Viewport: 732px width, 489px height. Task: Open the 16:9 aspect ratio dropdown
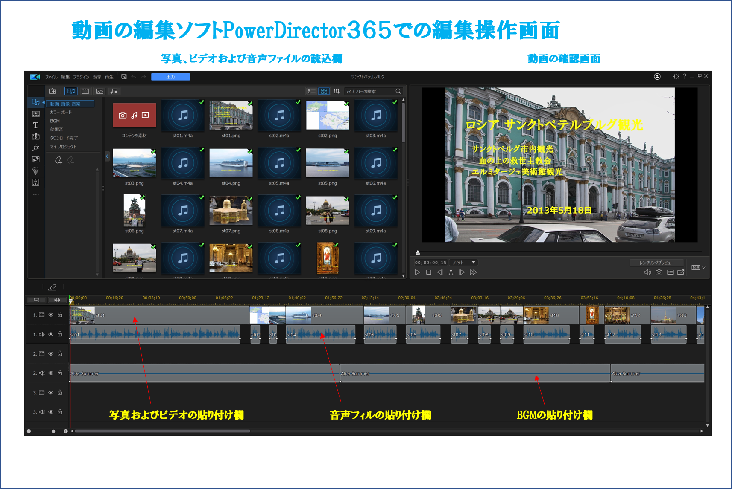[699, 268]
